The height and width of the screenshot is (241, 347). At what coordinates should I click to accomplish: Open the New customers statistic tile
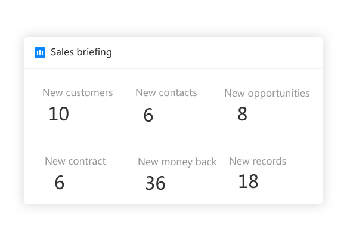coord(78,105)
